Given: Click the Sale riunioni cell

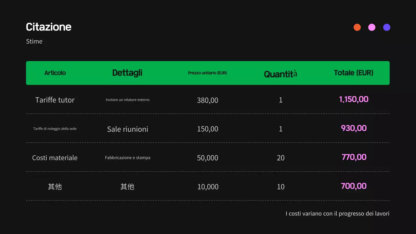Looking at the screenshot, I should click(x=127, y=129).
